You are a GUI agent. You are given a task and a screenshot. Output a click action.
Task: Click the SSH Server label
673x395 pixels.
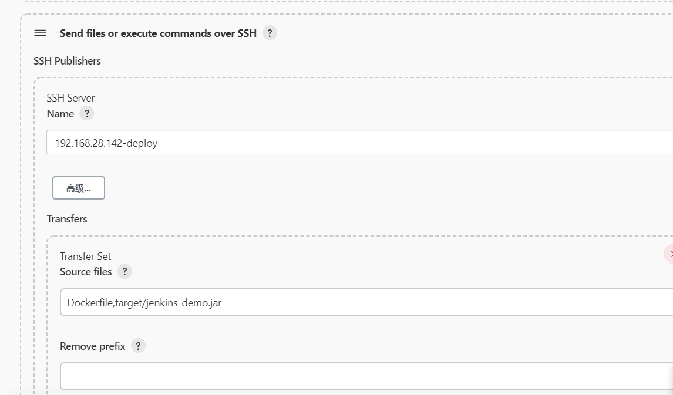pyautogui.click(x=70, y=98)
